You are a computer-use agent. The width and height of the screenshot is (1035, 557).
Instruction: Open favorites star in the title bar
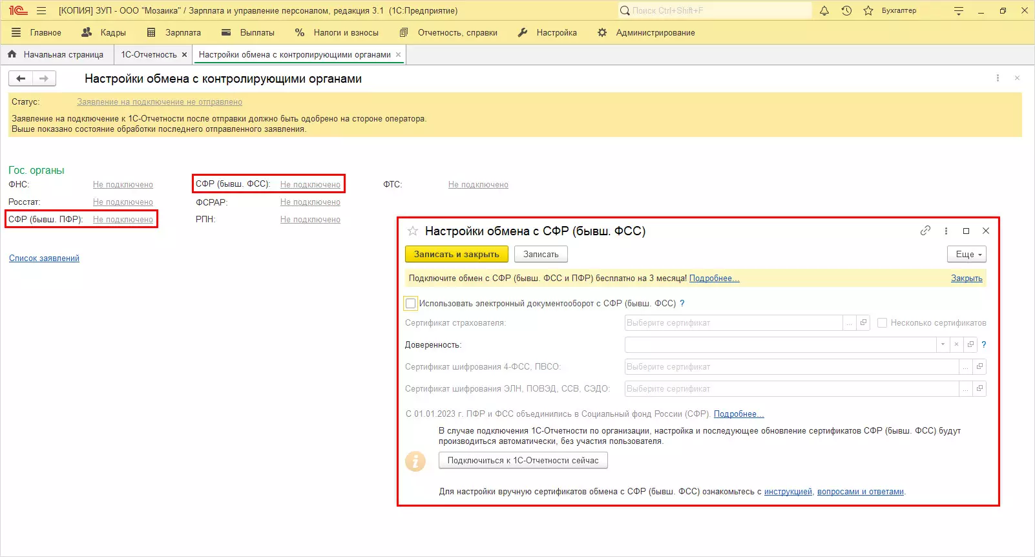point(868,11)
